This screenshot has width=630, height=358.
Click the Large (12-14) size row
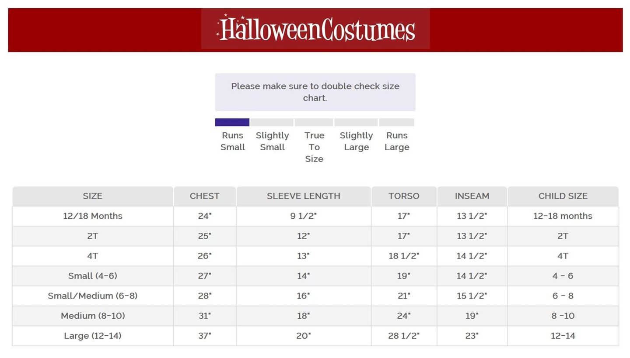92,336
